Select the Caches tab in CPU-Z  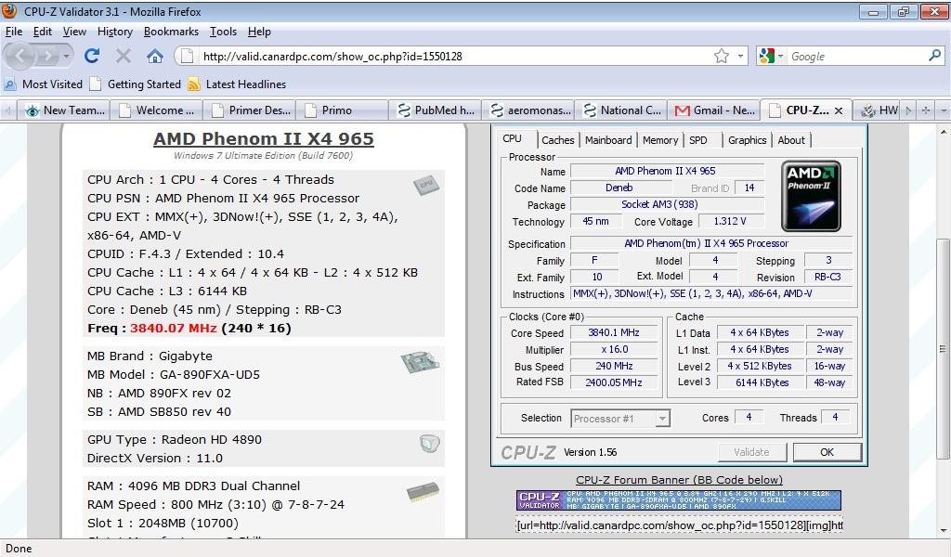(558, 140)
